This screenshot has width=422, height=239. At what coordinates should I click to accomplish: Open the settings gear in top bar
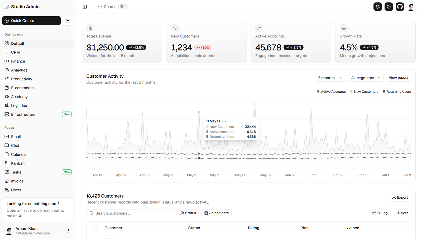(x=378, y=7)
